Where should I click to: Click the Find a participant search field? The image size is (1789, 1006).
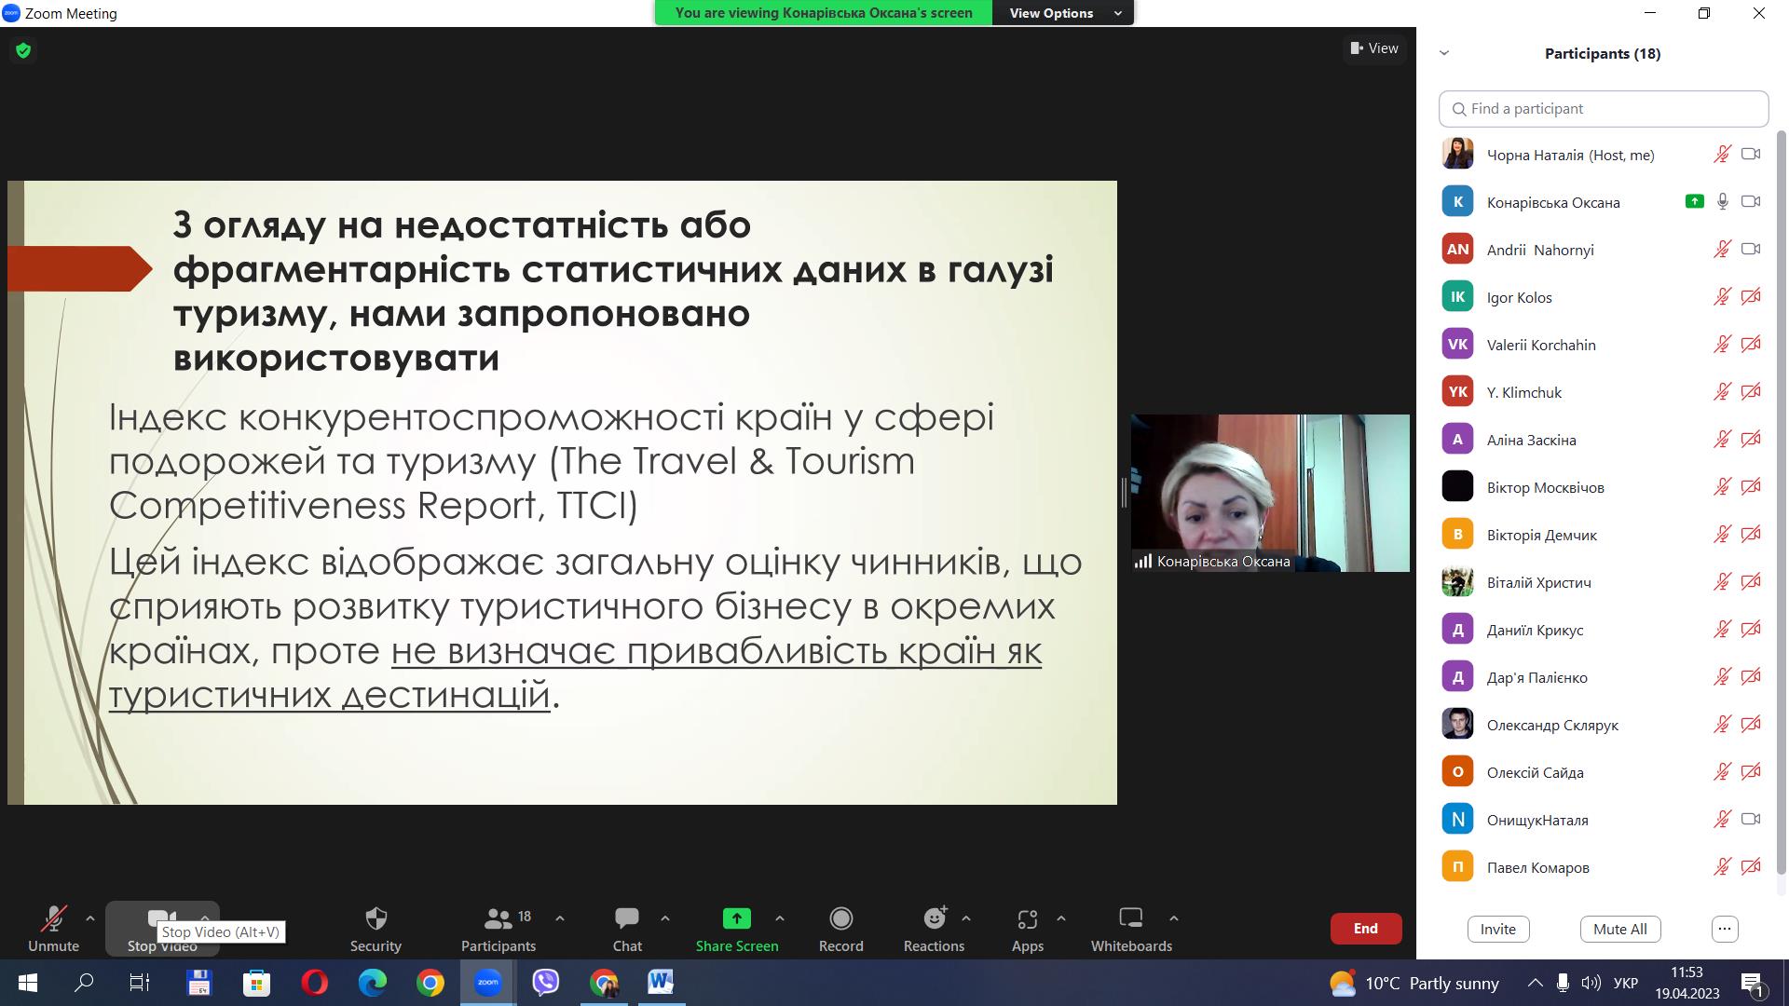pos(1603,109)
